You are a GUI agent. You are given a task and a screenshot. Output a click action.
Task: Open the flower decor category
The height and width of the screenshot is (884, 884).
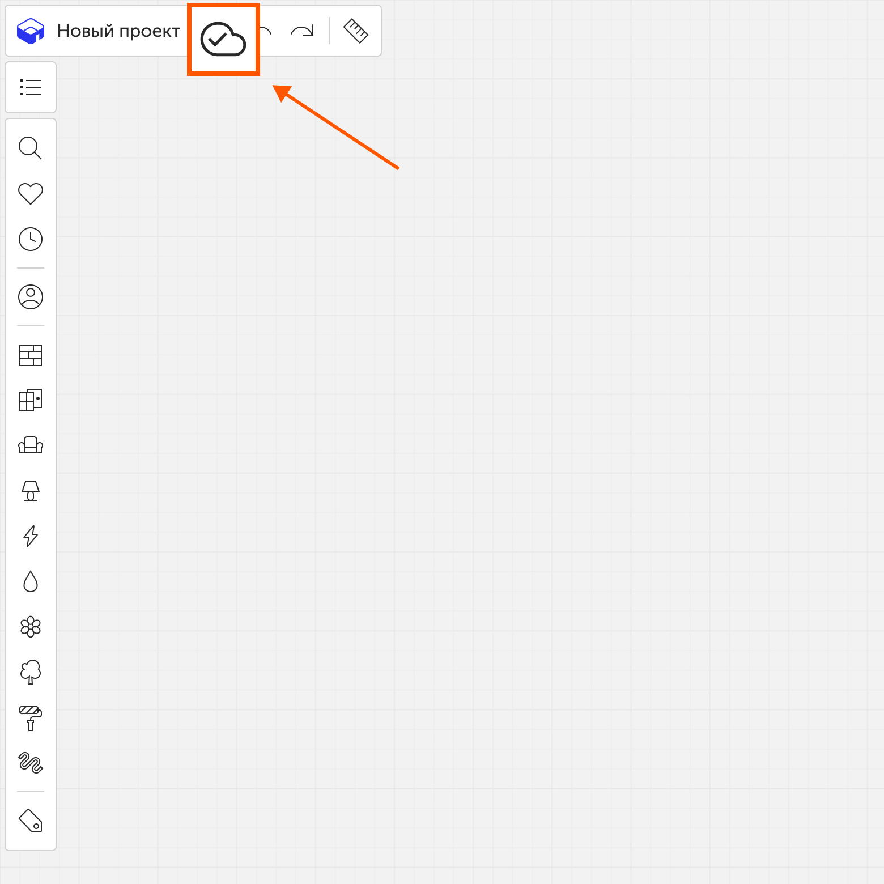tap(31, 627)
